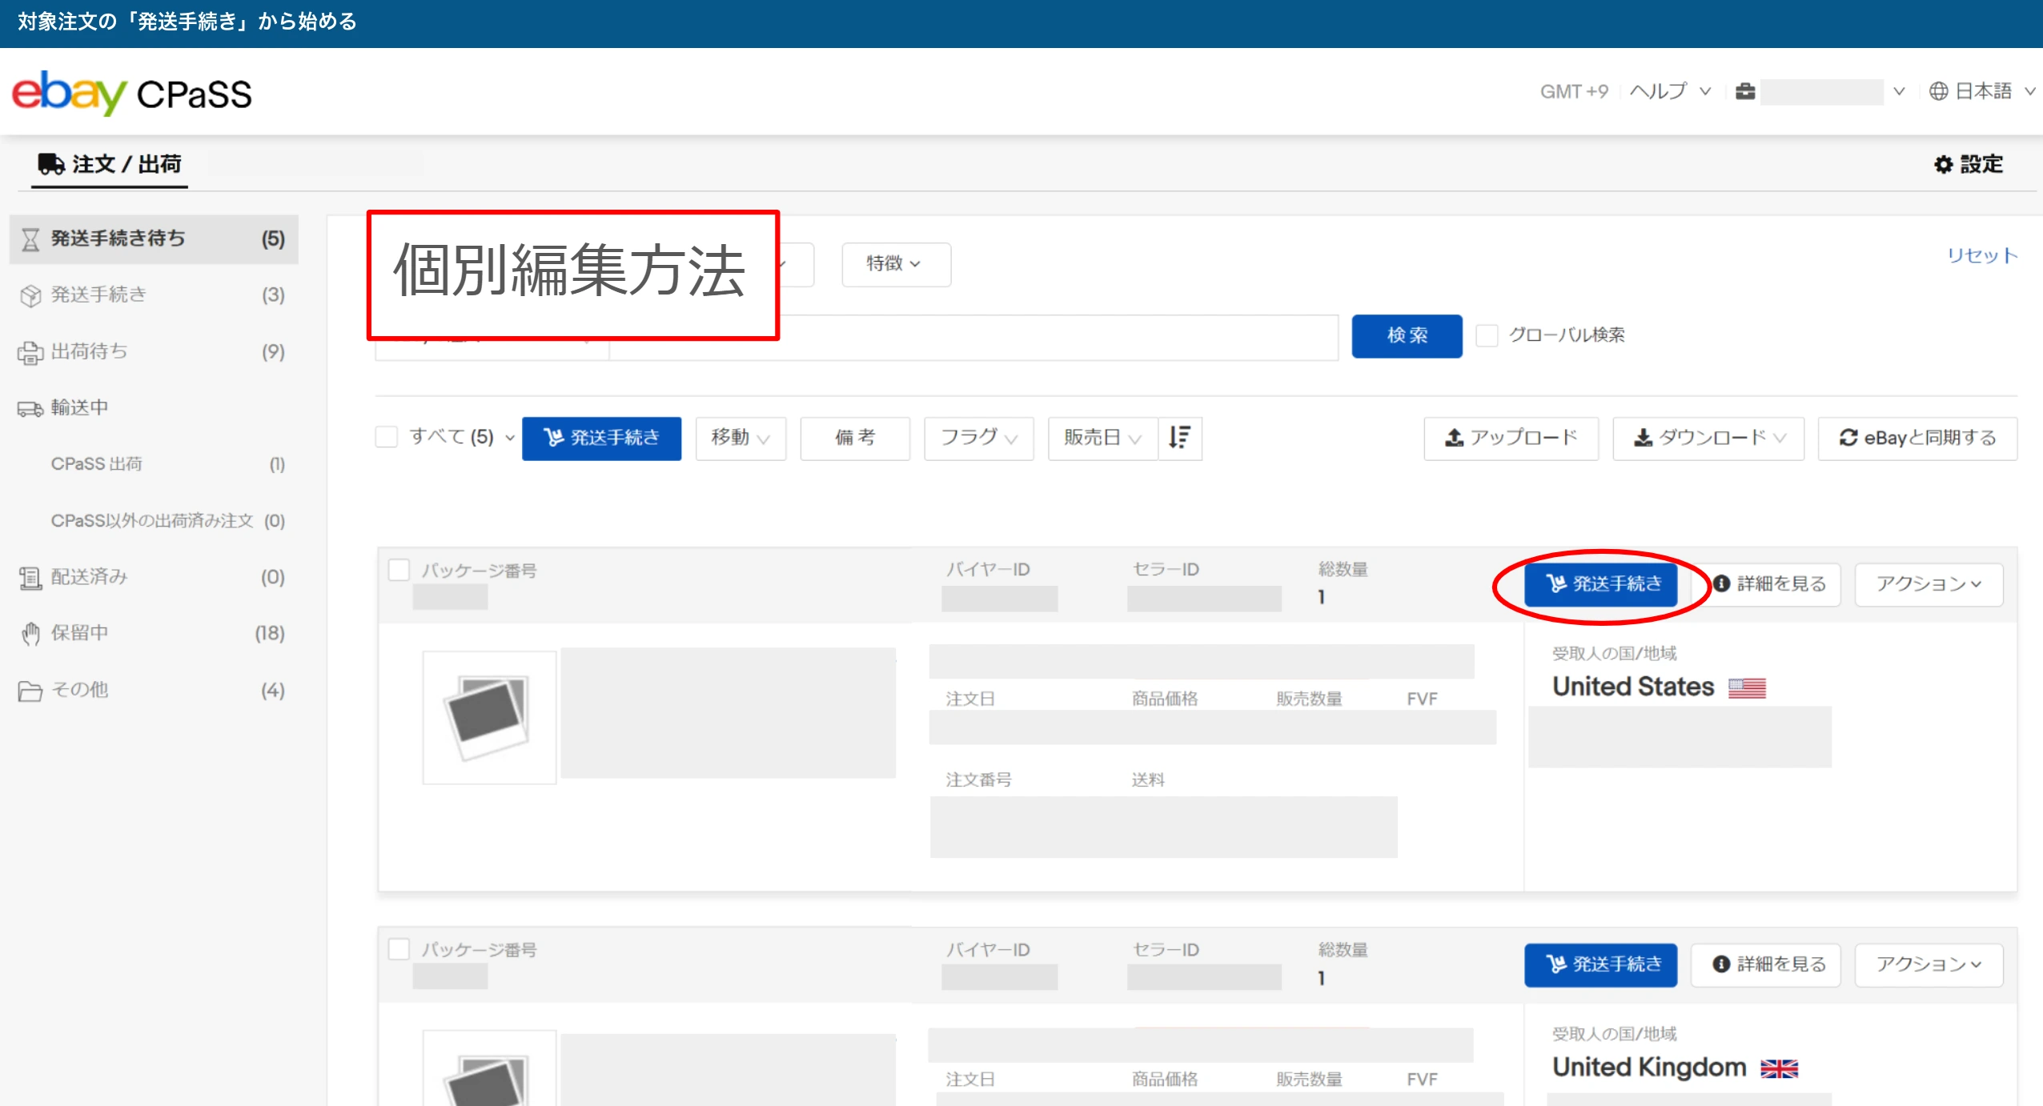Click the document icon beside 配送済み
Image resolution: width=2043 pixels, height=1106 pixels.
(x=30, y=578)
